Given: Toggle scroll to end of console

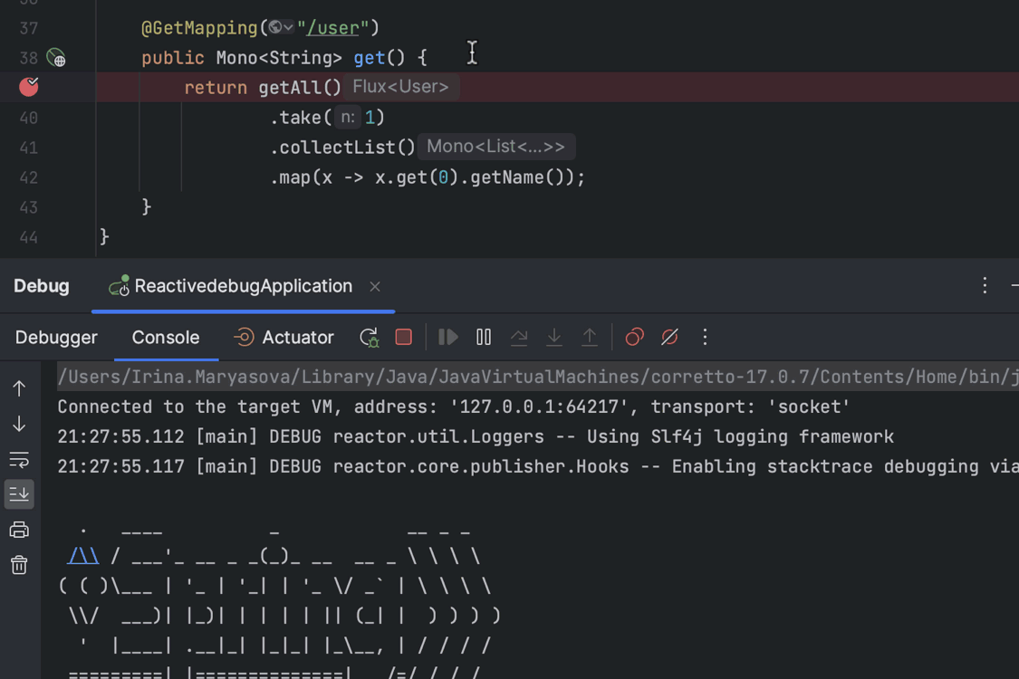Looking at the screenshot, I should 19,494.
